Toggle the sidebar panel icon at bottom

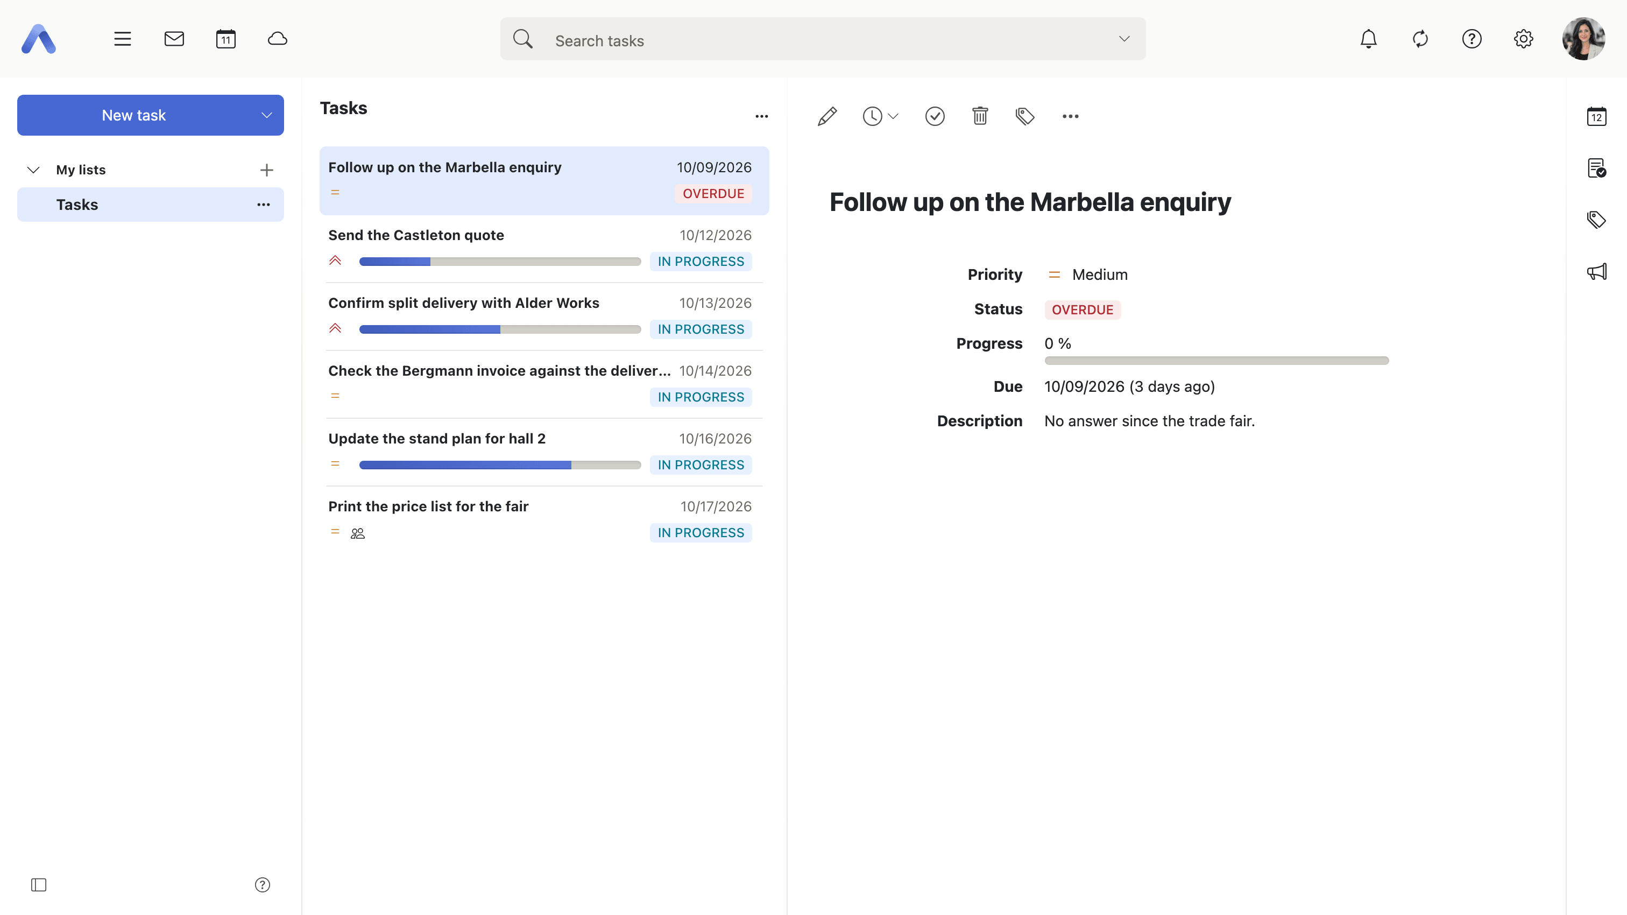tap(39, 885)
